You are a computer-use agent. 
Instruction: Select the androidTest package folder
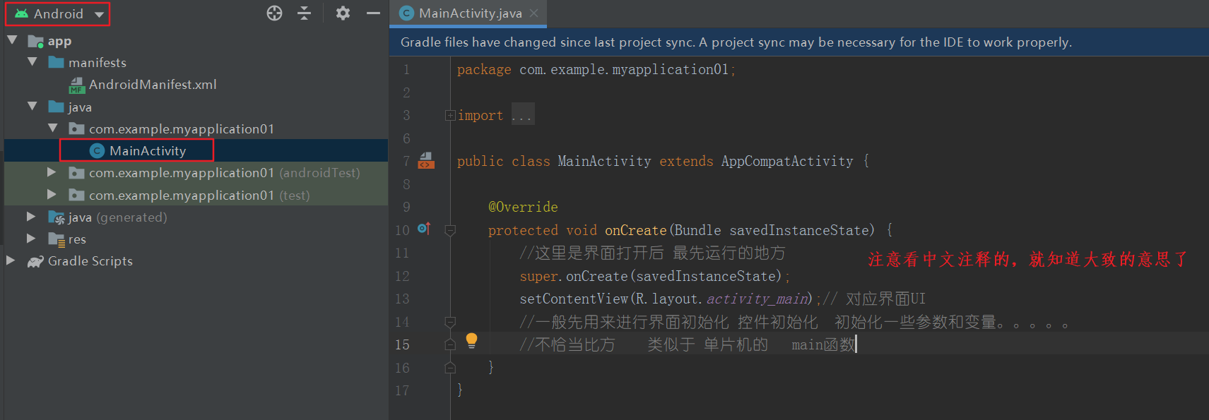(x=223, y=173)
